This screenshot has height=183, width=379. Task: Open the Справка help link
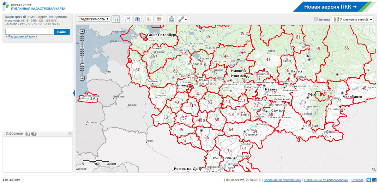[357, 180]
